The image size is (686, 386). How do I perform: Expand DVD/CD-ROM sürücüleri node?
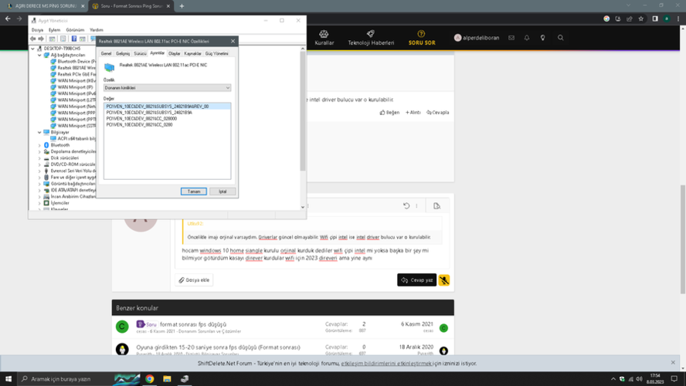click(x=39, y=164)
